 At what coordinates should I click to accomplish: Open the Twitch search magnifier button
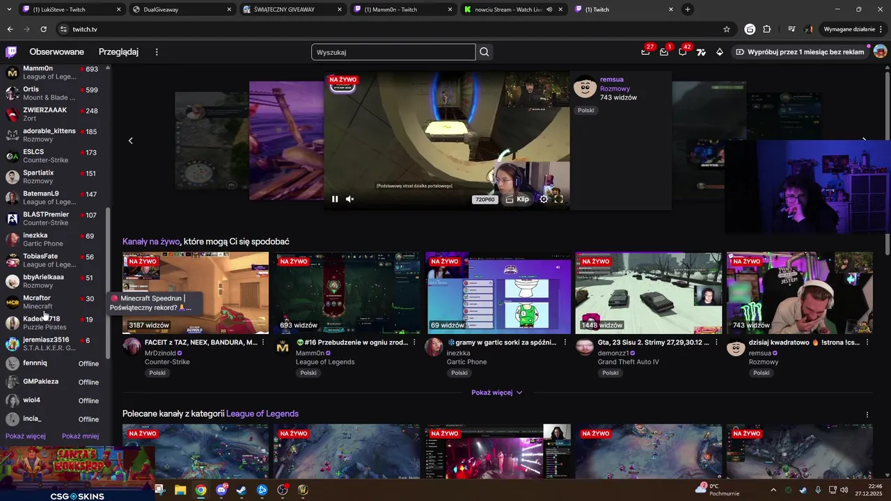484,52
